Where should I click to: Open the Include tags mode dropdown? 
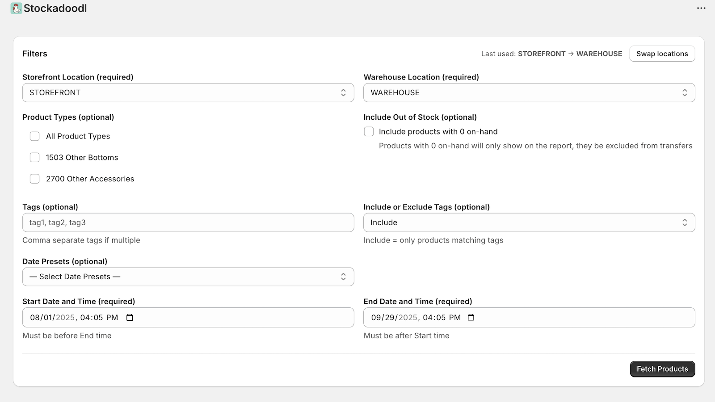pos(529,222)
